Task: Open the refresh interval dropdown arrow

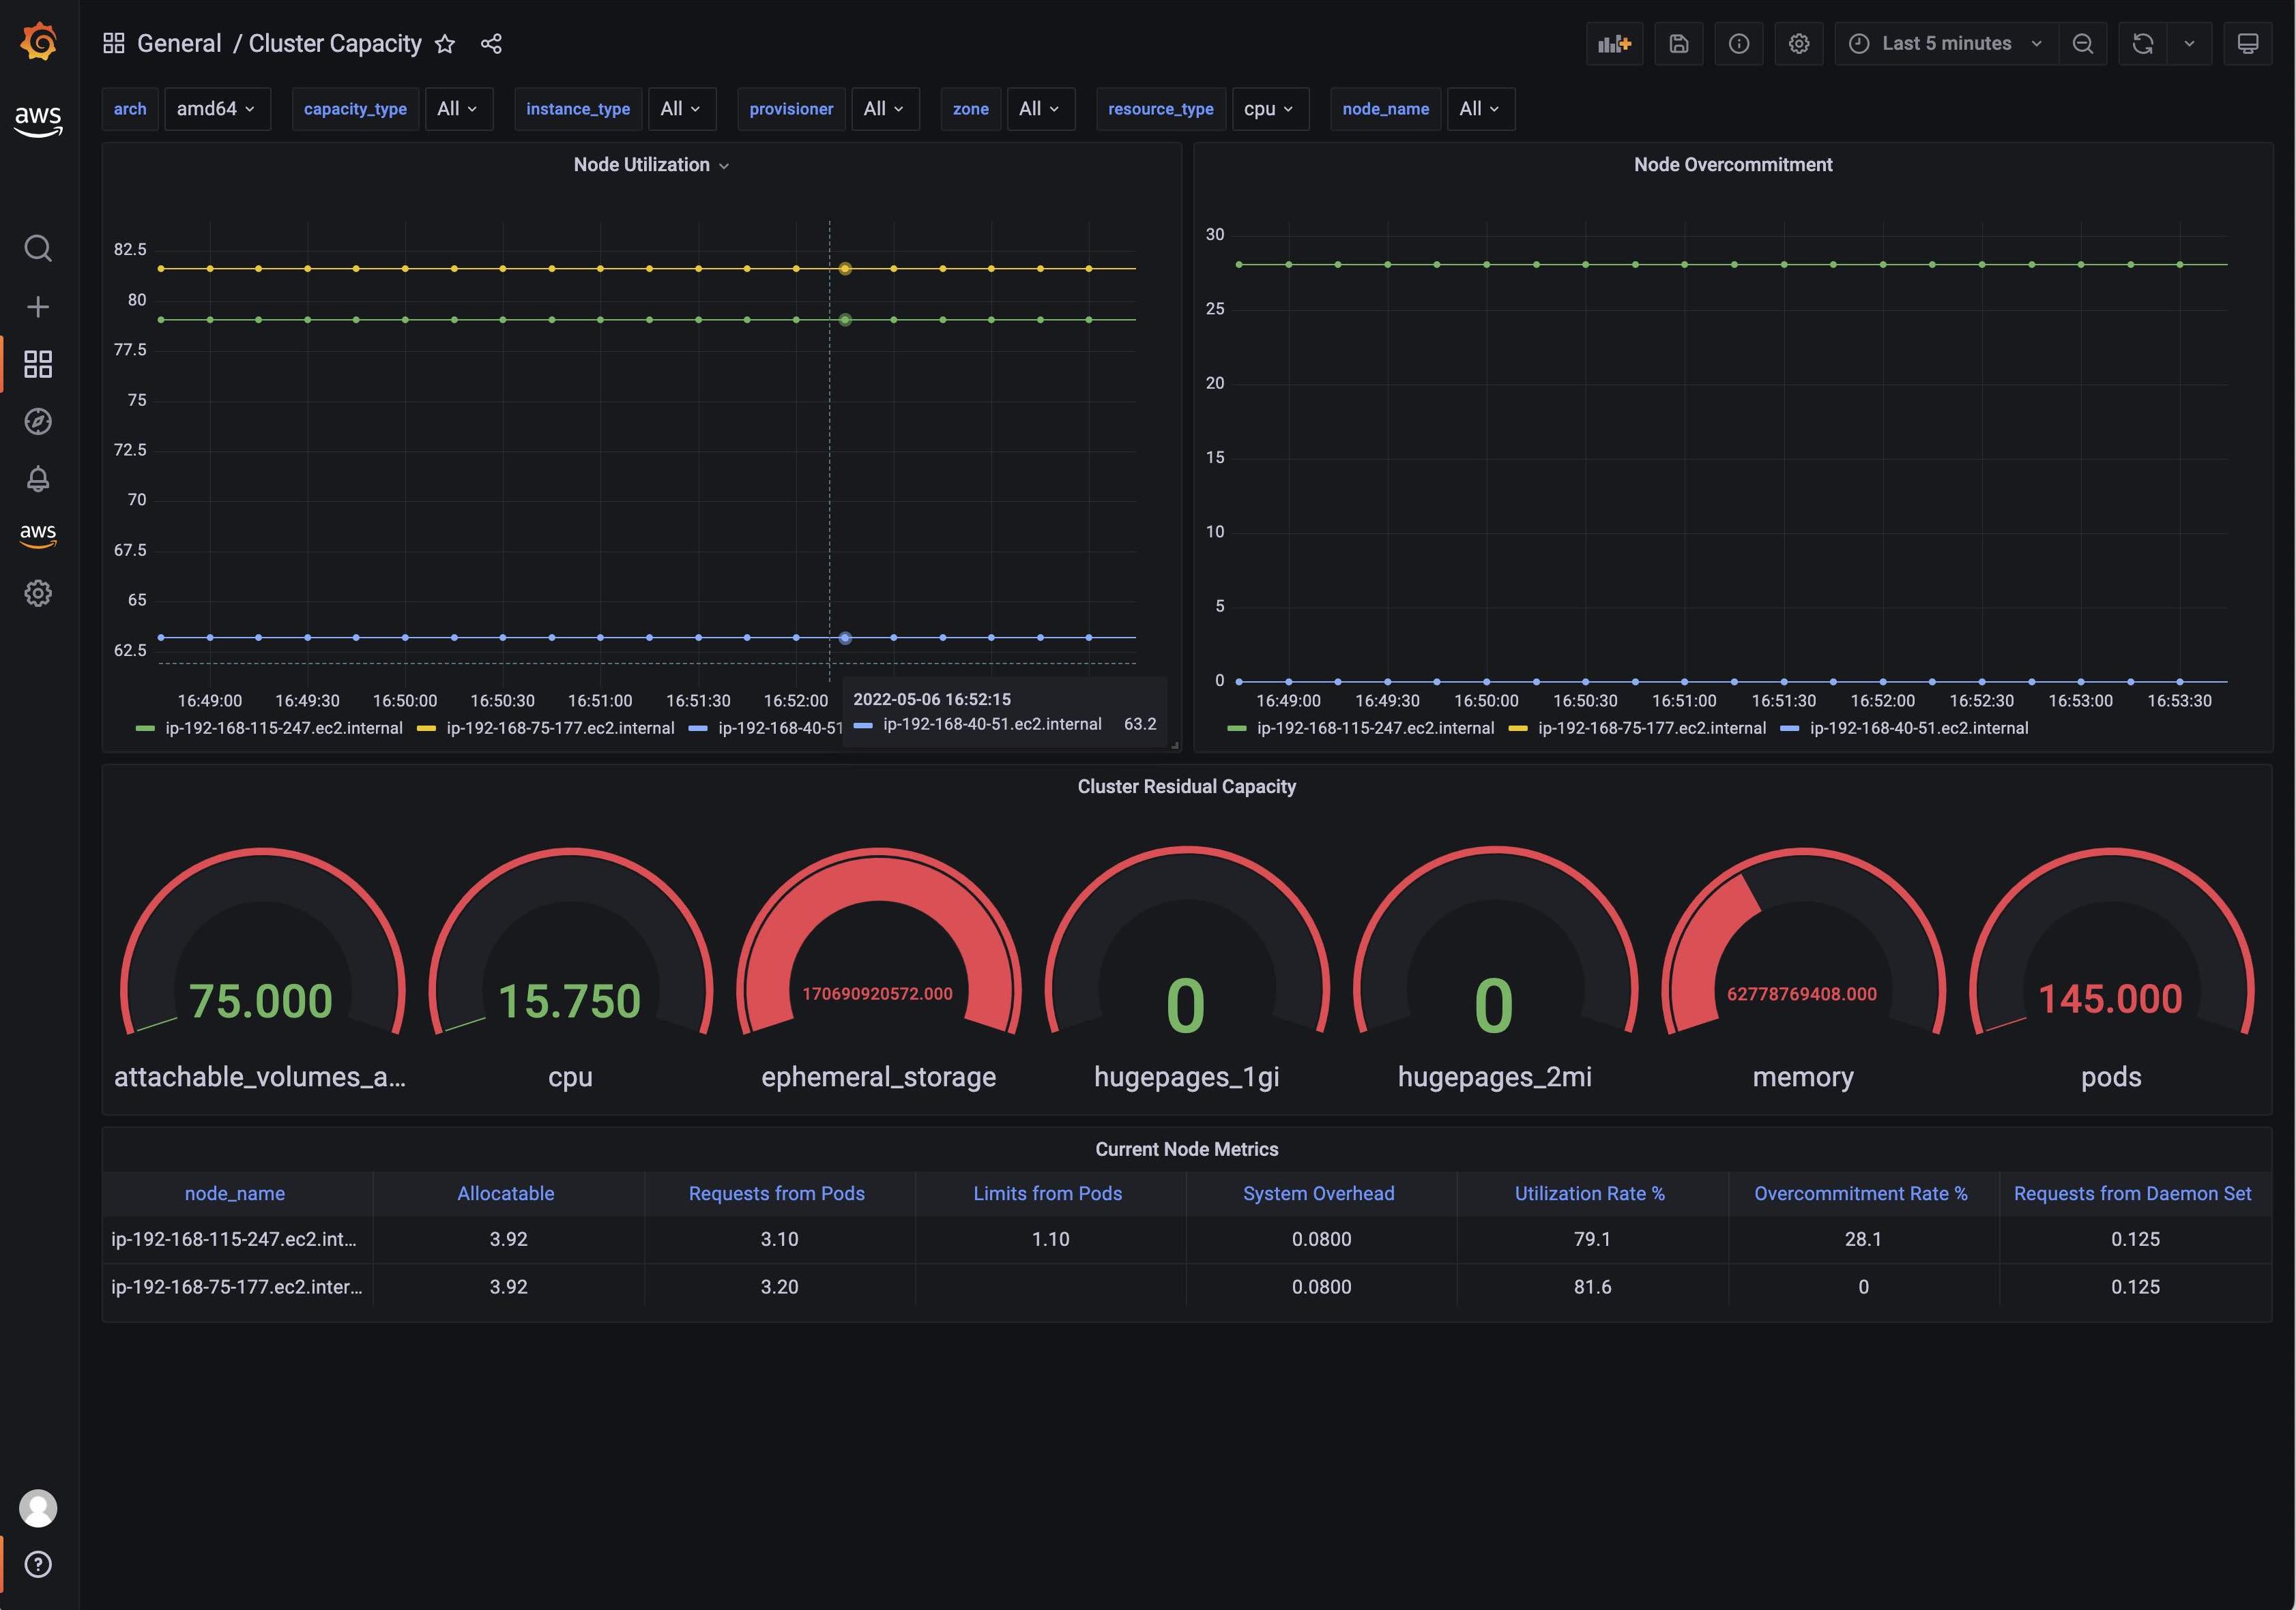Action: pyautogui.click(x=2189, y=44)
